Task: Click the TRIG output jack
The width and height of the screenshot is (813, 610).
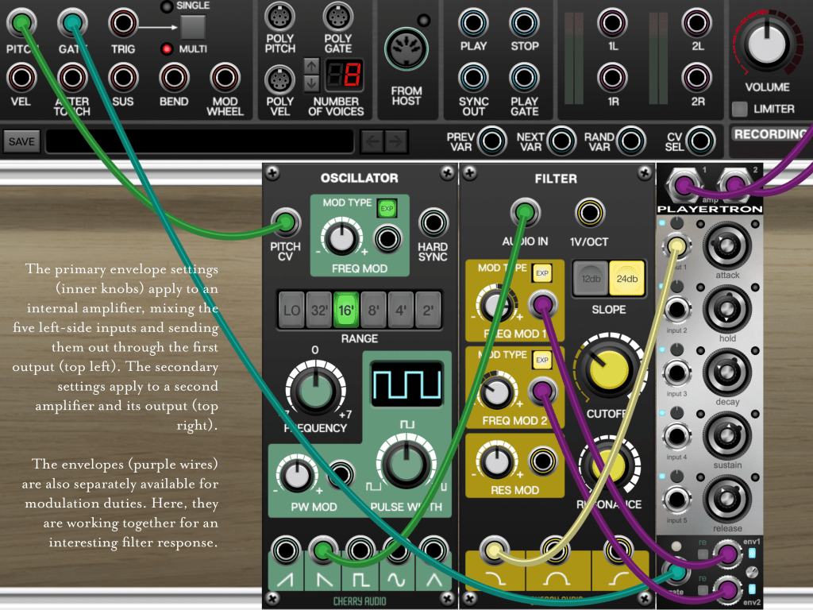Action: (123, 23)
